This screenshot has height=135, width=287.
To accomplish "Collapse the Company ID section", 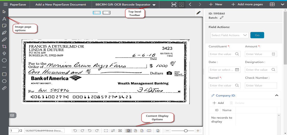I will coord(277,95).
